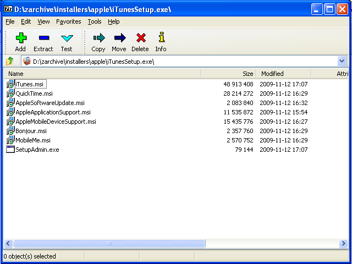Open the address path dropdown arrow

[x=342, y=61]
